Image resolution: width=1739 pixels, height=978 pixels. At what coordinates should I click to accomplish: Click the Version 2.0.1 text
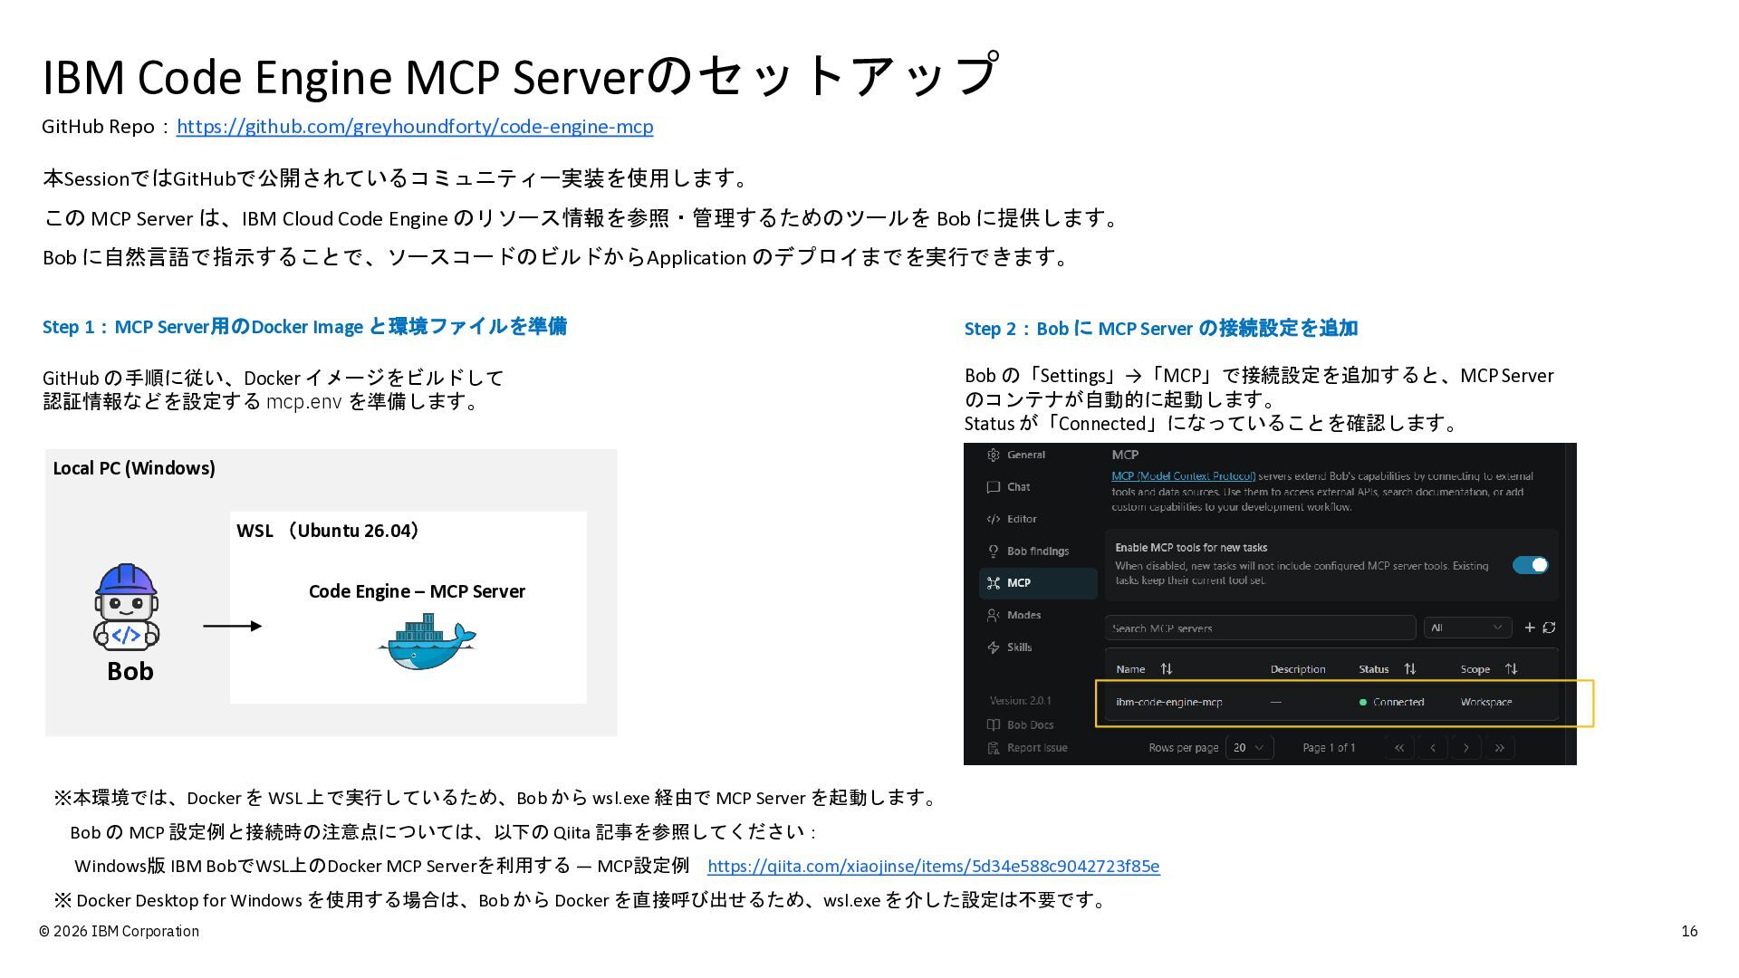(1020, 701)
